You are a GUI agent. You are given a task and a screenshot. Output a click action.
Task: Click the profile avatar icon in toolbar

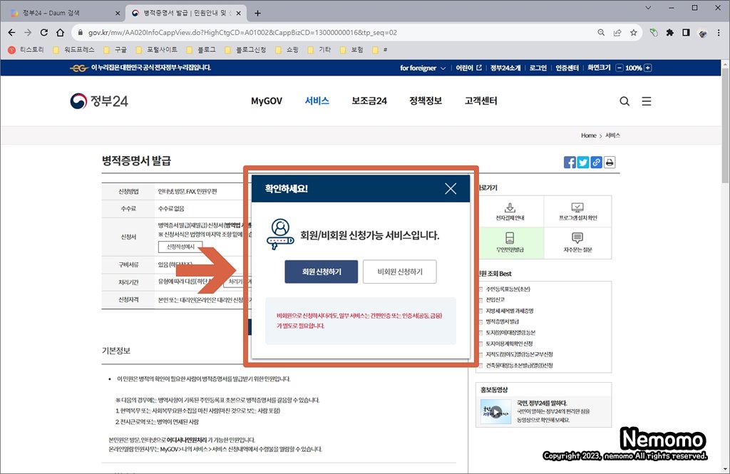702,33
